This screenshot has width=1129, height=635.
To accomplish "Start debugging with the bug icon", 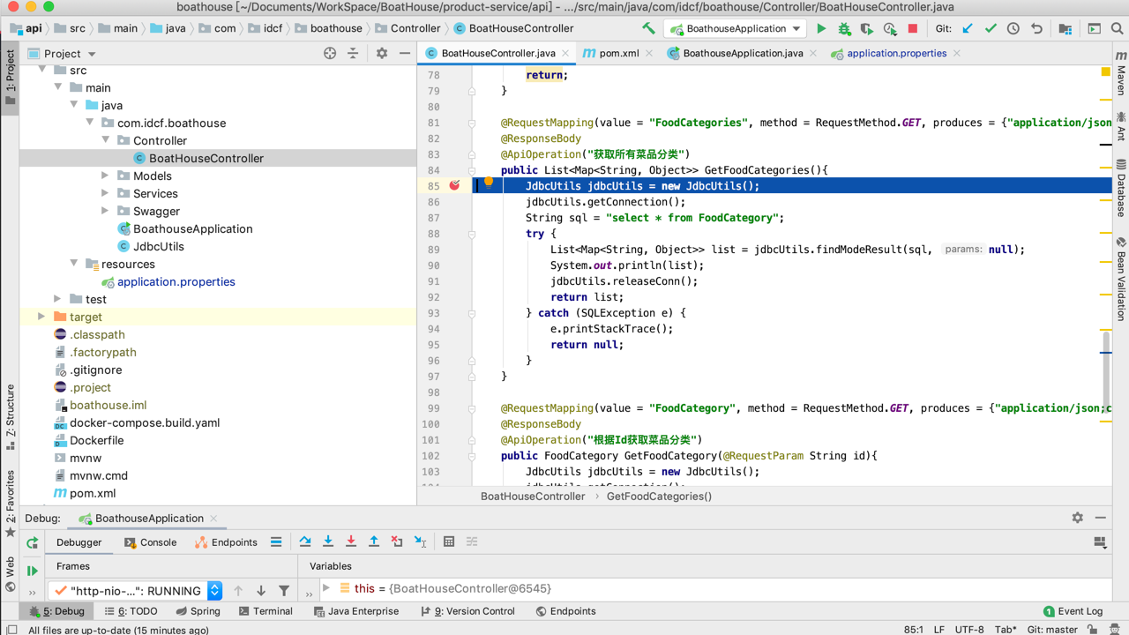I will click(844, 28).
